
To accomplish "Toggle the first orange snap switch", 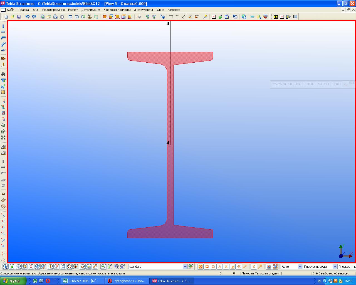I will click(x=200, y=267).
